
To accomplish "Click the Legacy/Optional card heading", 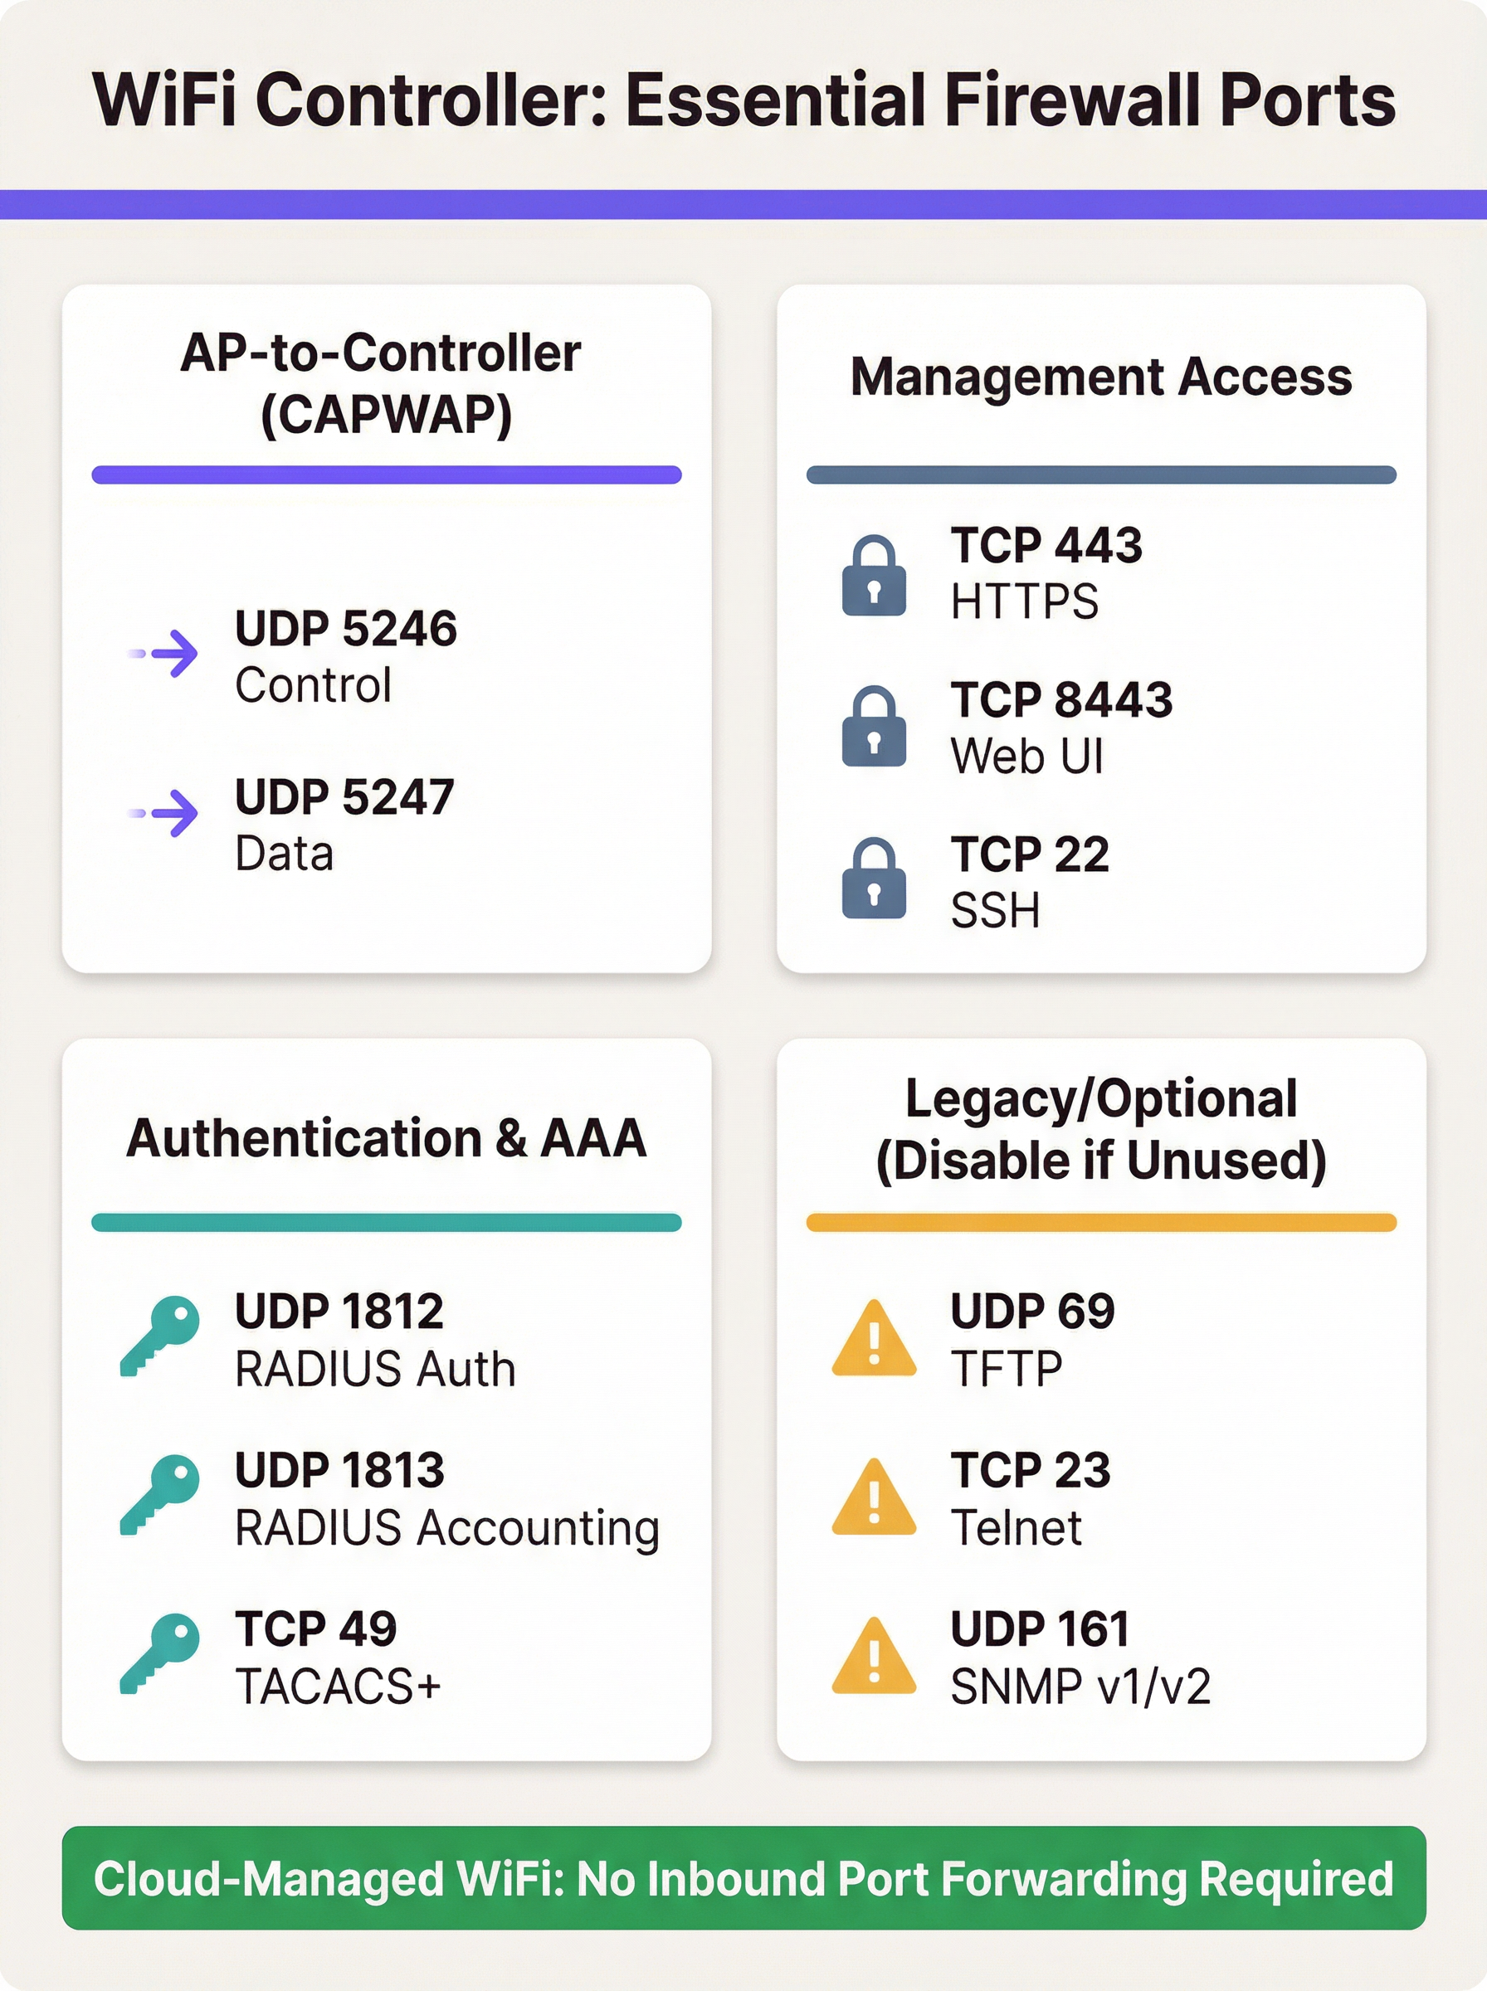I will click(x=1101, y=1129).
